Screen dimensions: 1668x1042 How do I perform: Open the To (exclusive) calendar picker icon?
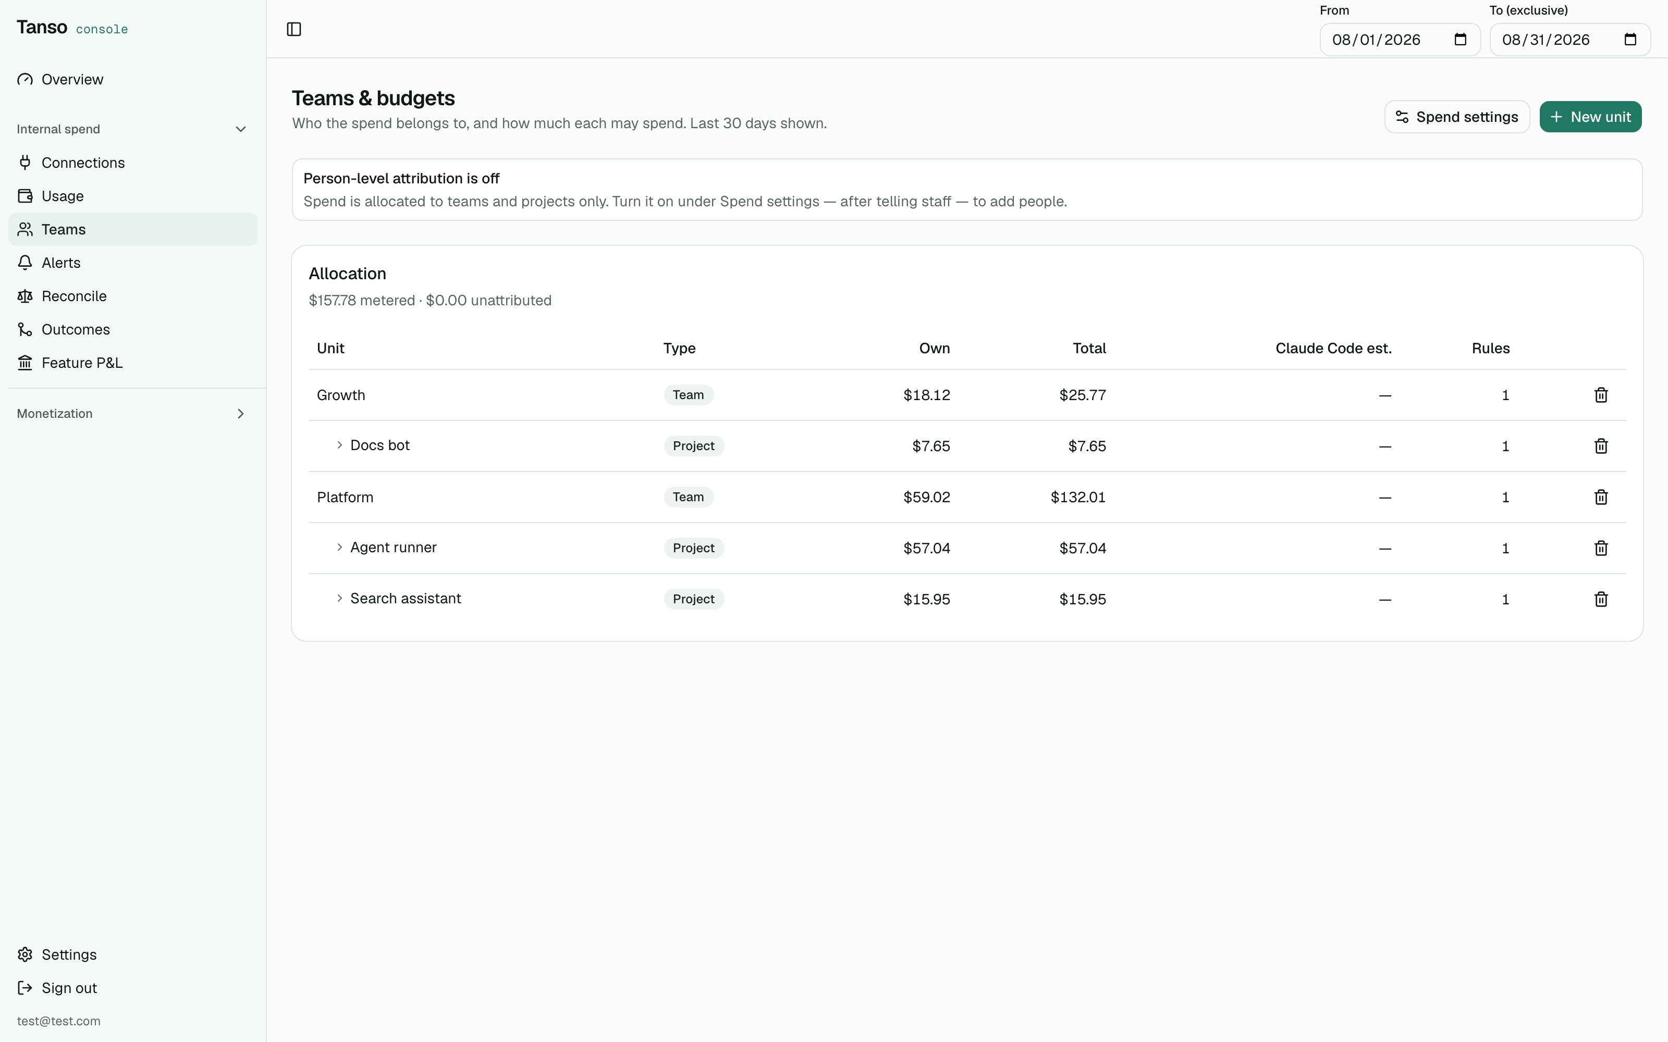pyautogui.click(x=1630, y=39)
